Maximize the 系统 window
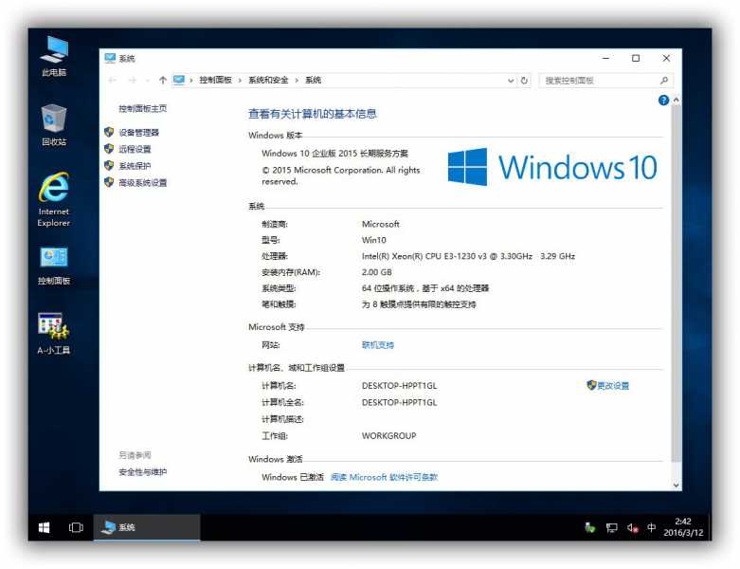Viewport: 740px width, 569px height. pyautogui.click(x=636, y=58)
